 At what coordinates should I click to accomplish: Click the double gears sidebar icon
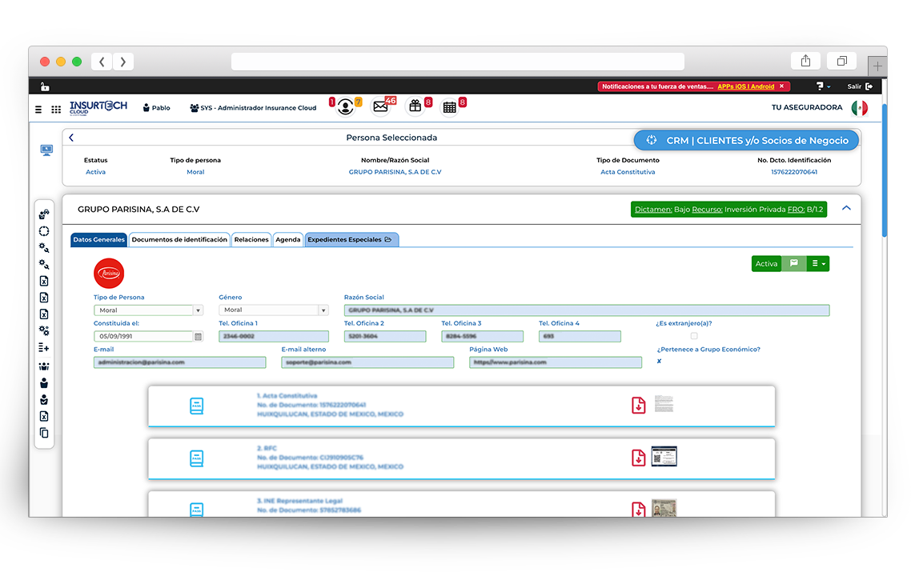44,330
